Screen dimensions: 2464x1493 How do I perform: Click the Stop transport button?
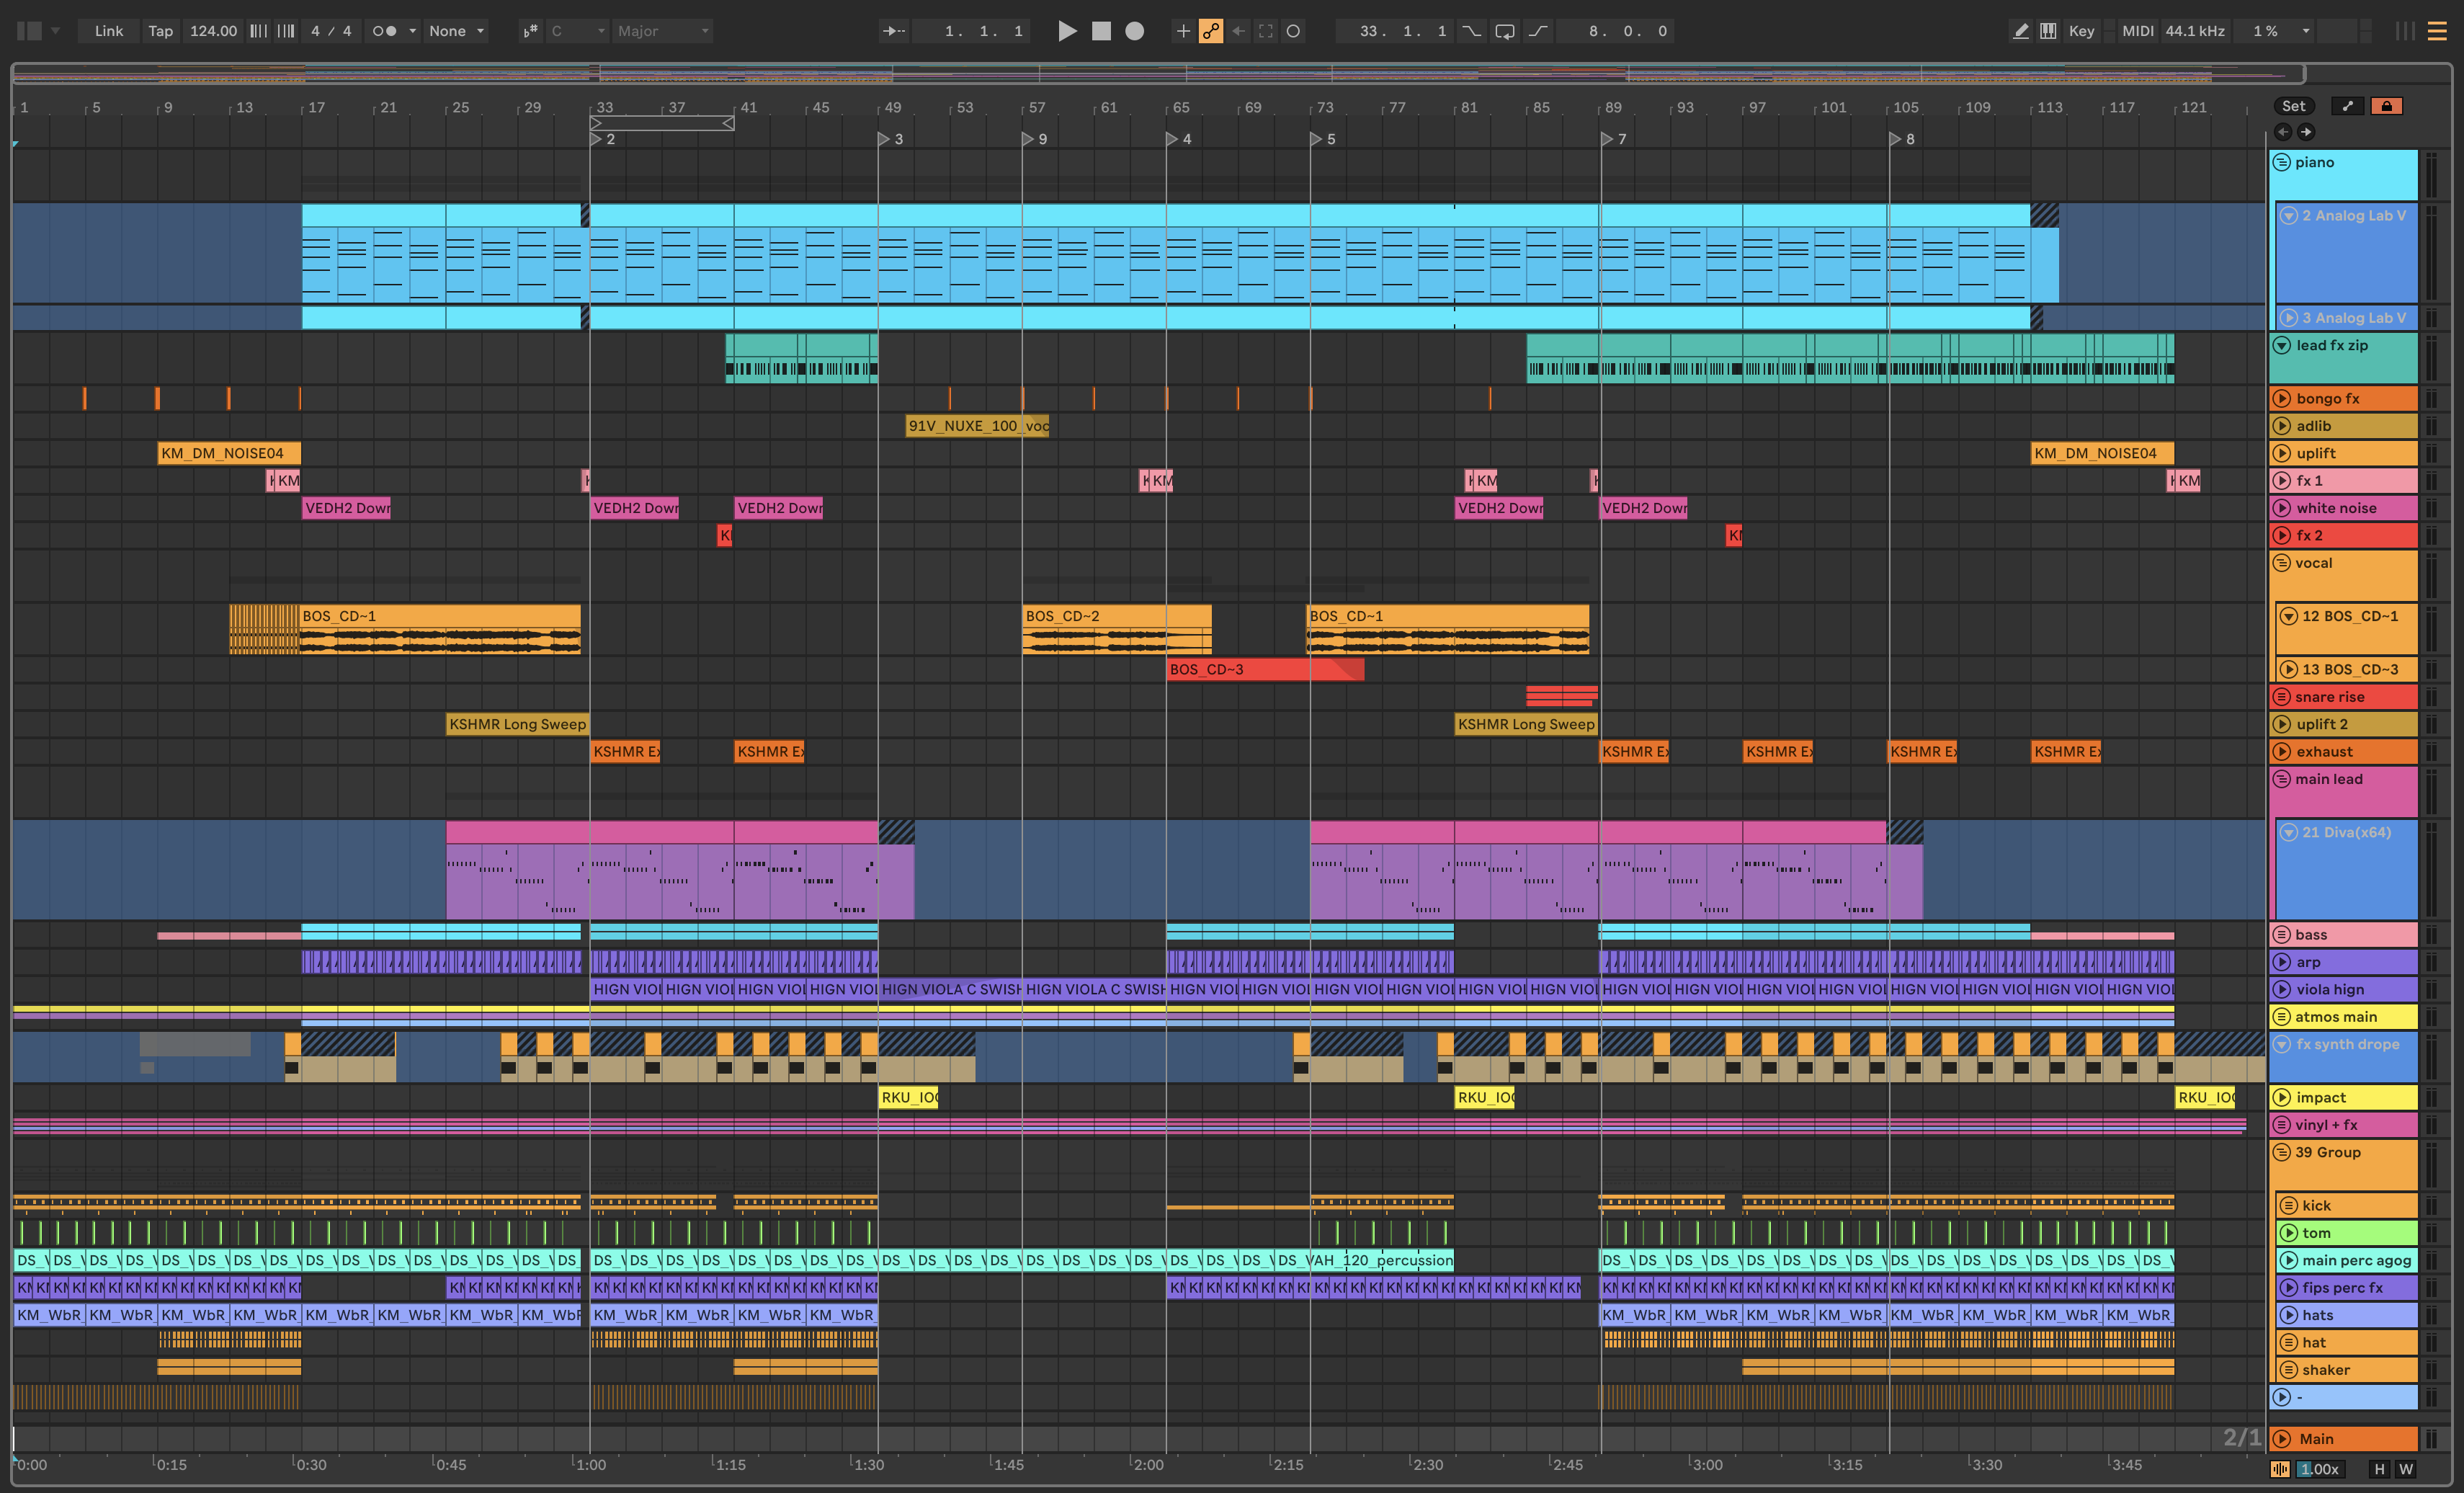point(1101,31)
